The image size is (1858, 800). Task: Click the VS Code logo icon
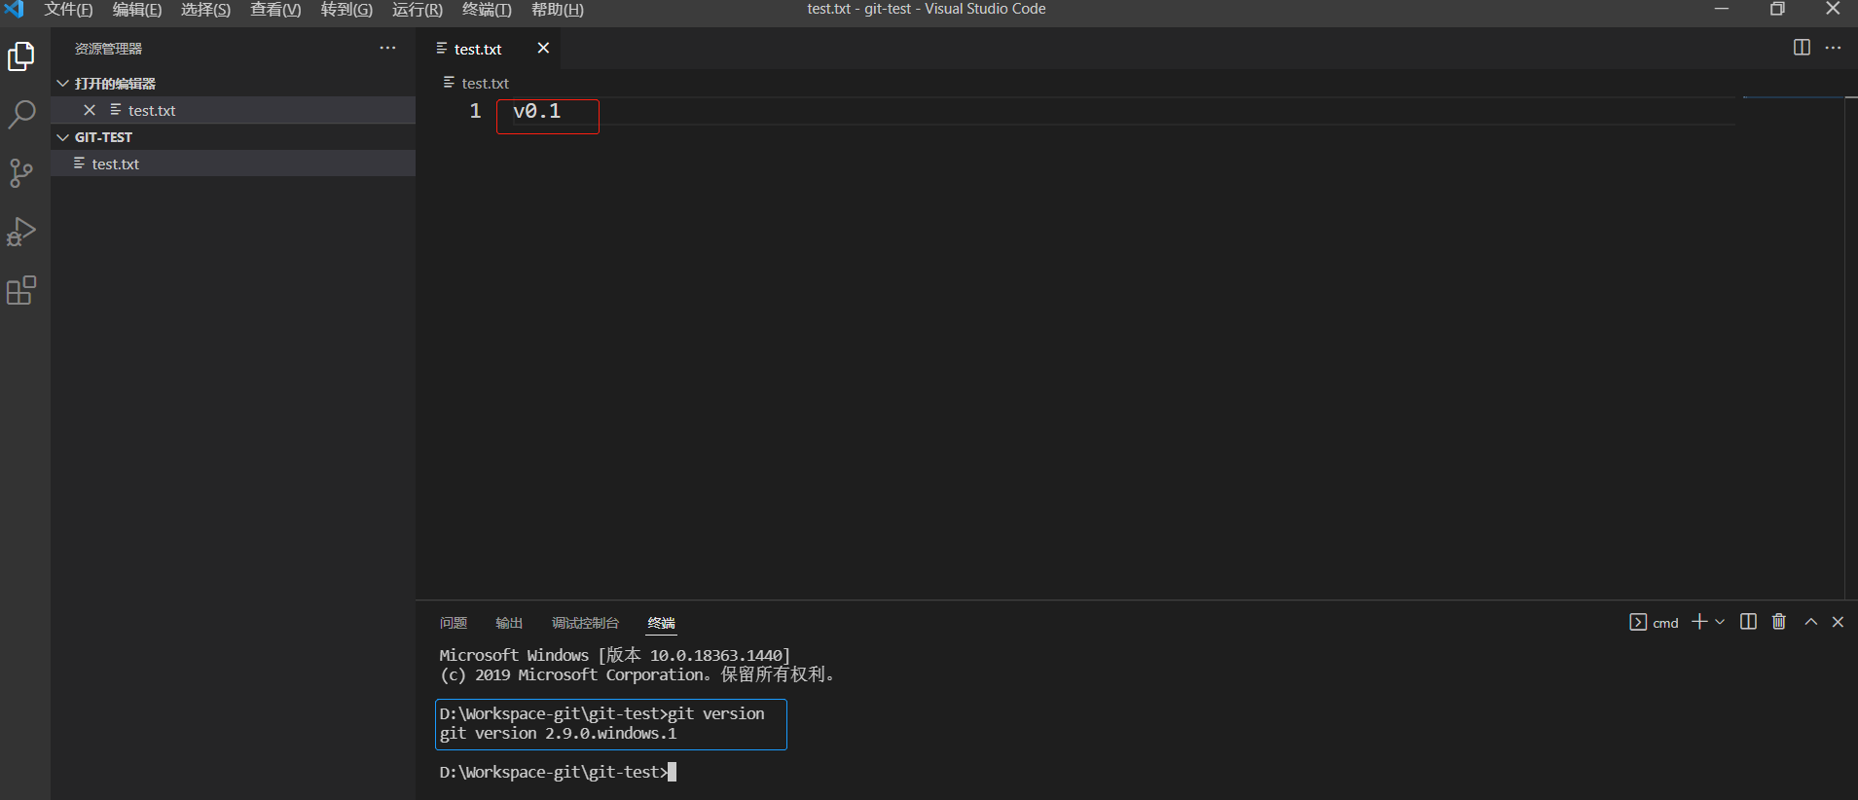pyautogui.click(x=15, y=10)
